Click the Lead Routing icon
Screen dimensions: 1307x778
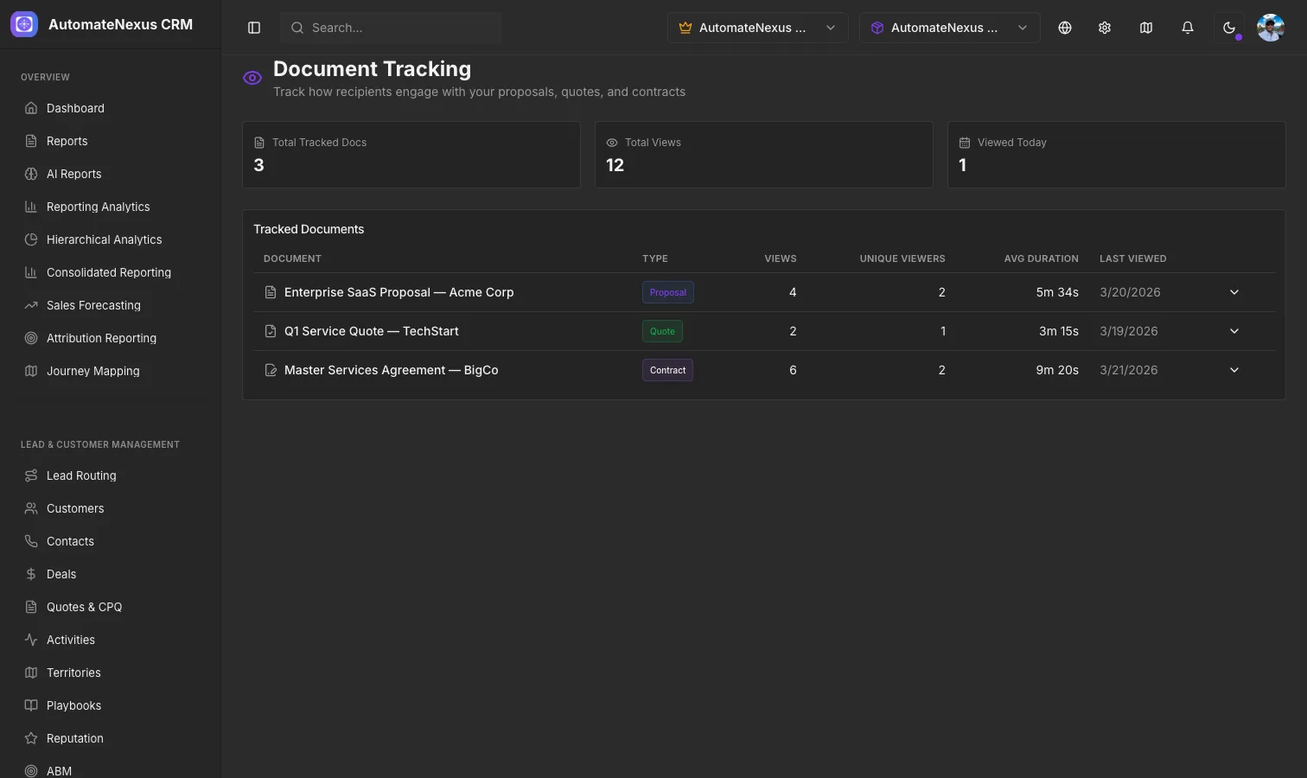tap(31, 475)
